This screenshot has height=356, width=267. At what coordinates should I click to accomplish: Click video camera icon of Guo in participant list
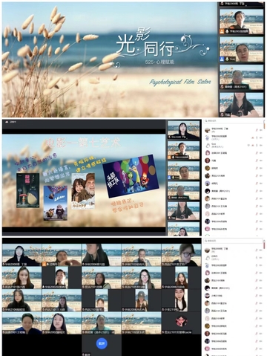(x=260, y=145)
